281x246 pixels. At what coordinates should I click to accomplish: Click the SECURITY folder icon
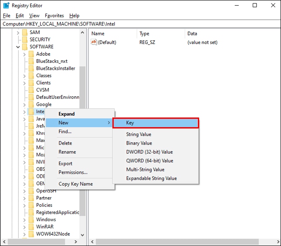pyautogui.click(x=25, y=40)
